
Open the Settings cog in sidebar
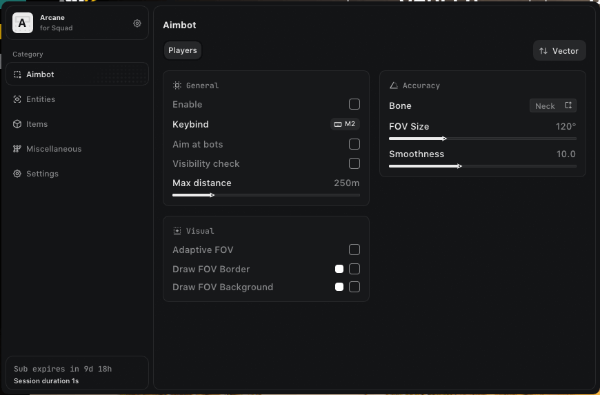point(17,174)
